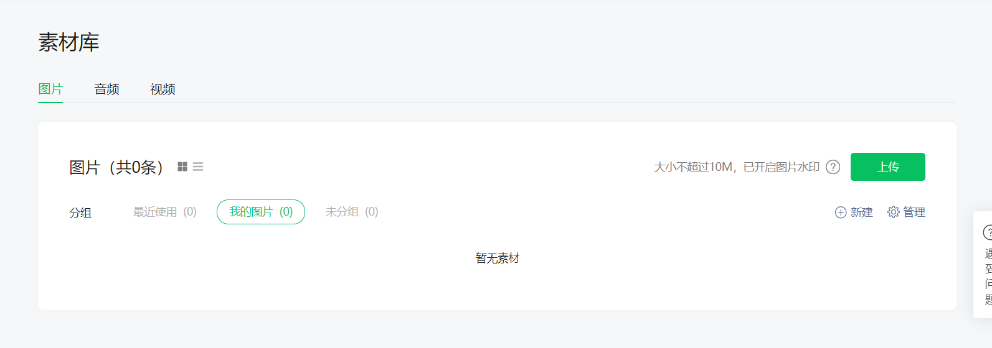The width and height of the screenshot is (992, 348).
Task: Click the 图片（共0条）heading
Action: tap(116, 167)
